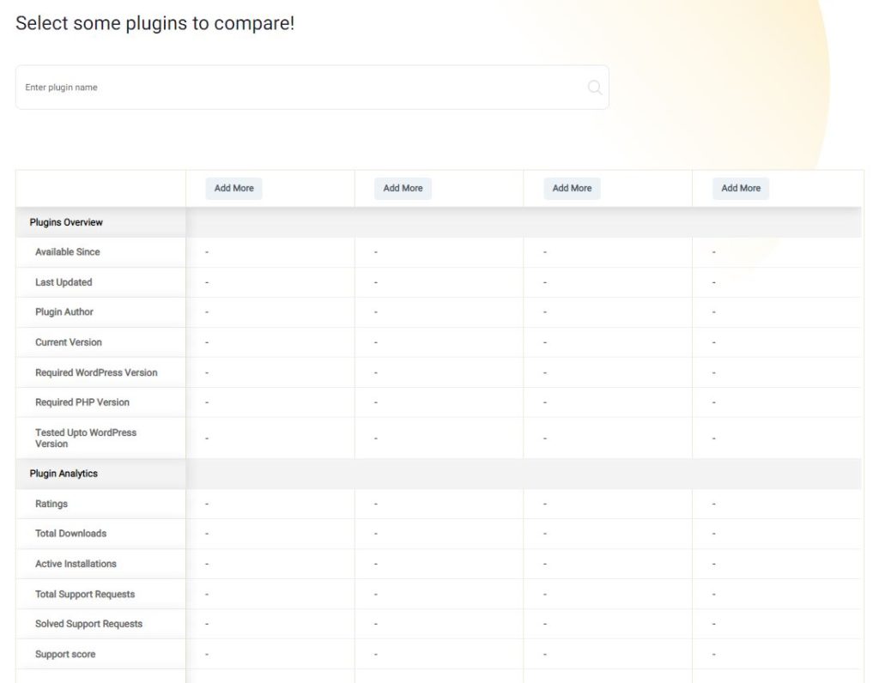
Task: Click the Required PHP Version label
Action: point(82,402)
